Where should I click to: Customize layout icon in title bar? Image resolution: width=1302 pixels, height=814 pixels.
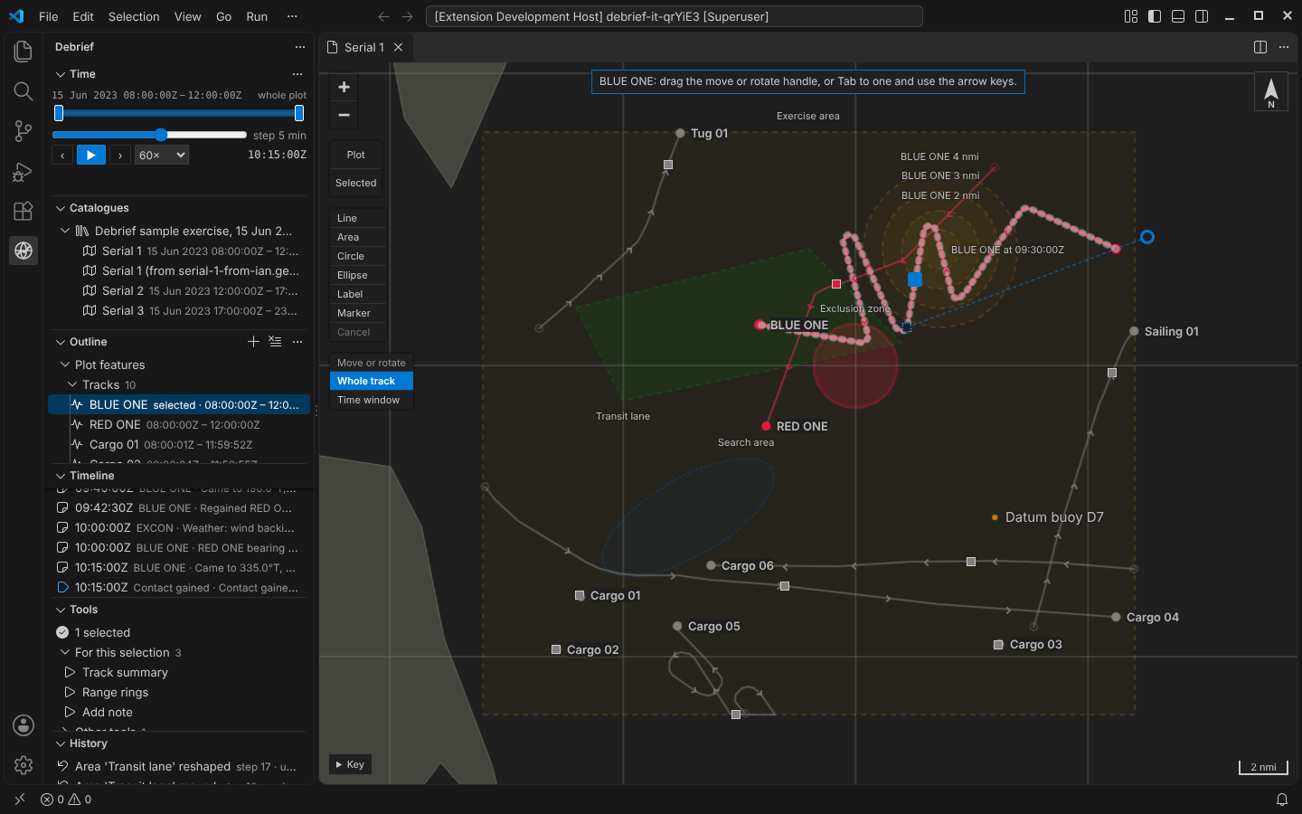[1131, 16]
